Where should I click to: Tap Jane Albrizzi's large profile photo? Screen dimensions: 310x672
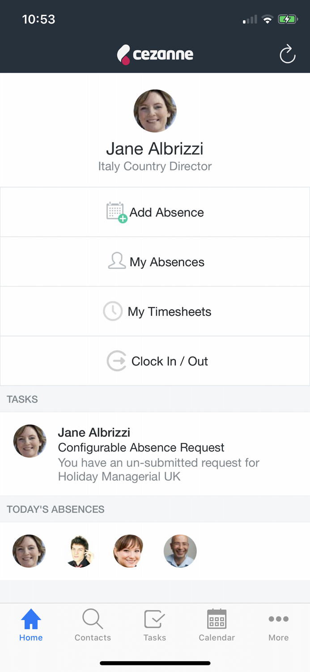155,111
